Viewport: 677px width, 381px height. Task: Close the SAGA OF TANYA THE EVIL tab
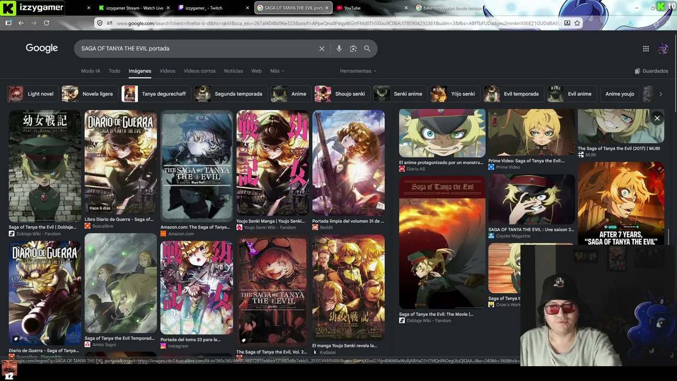pyautogui.click(x=327, y=8)
